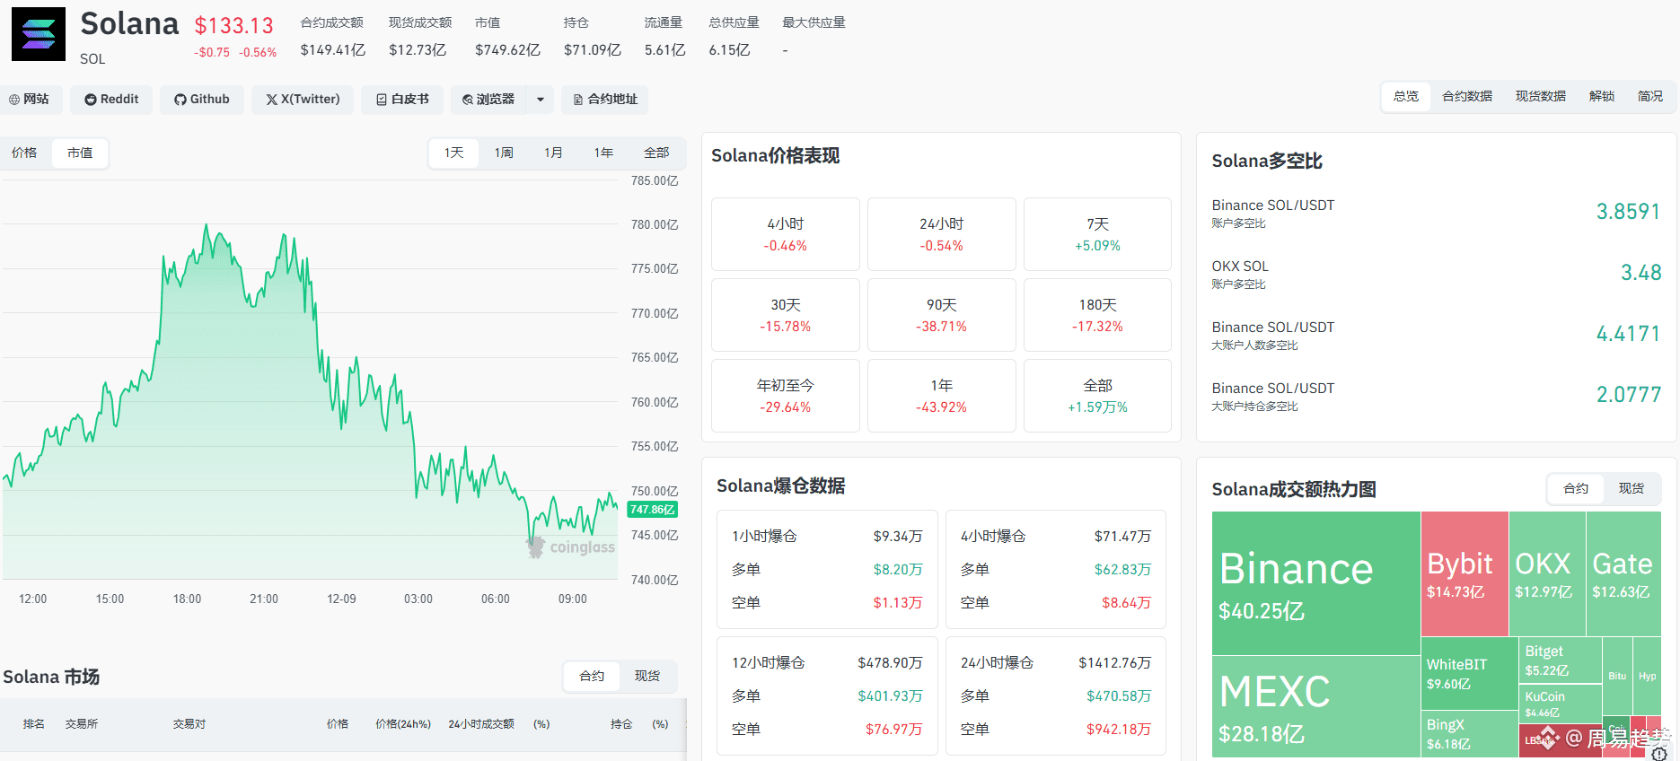Sort by 交易所 column header
Image resolution: width=1680 pixels, height=761 pixels.
tap(82, 724)
